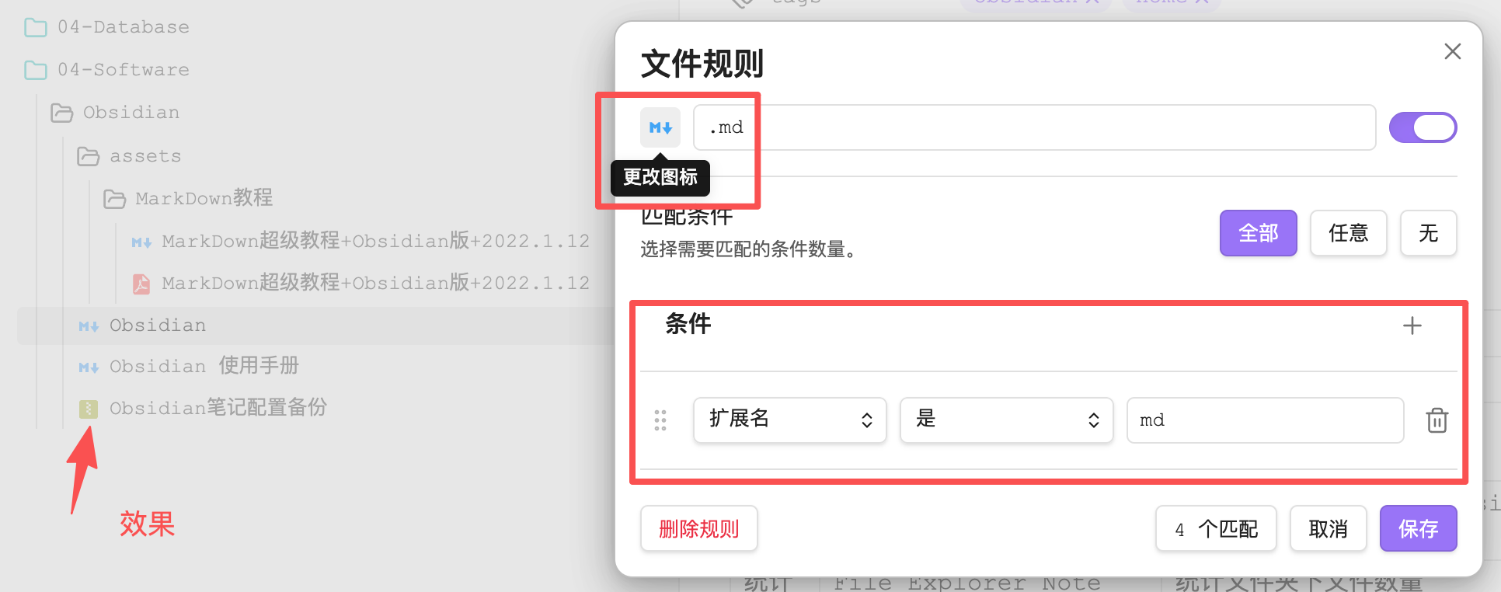Select 全部 match mode
This screenshot has height=592, width=1501.
pos(1258,233)
